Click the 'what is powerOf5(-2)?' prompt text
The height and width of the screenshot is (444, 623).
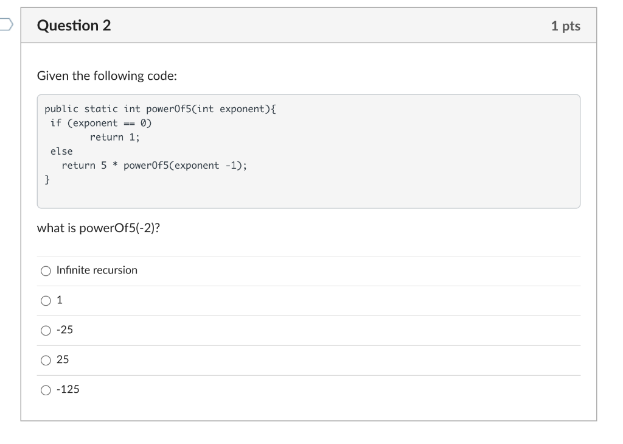click(x=98, y=228)
